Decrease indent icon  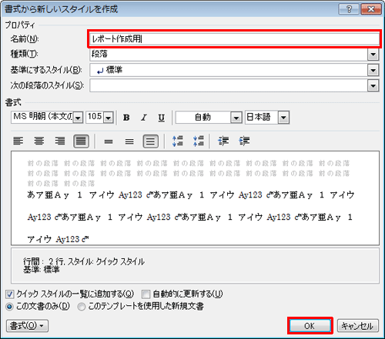point(223,141)
